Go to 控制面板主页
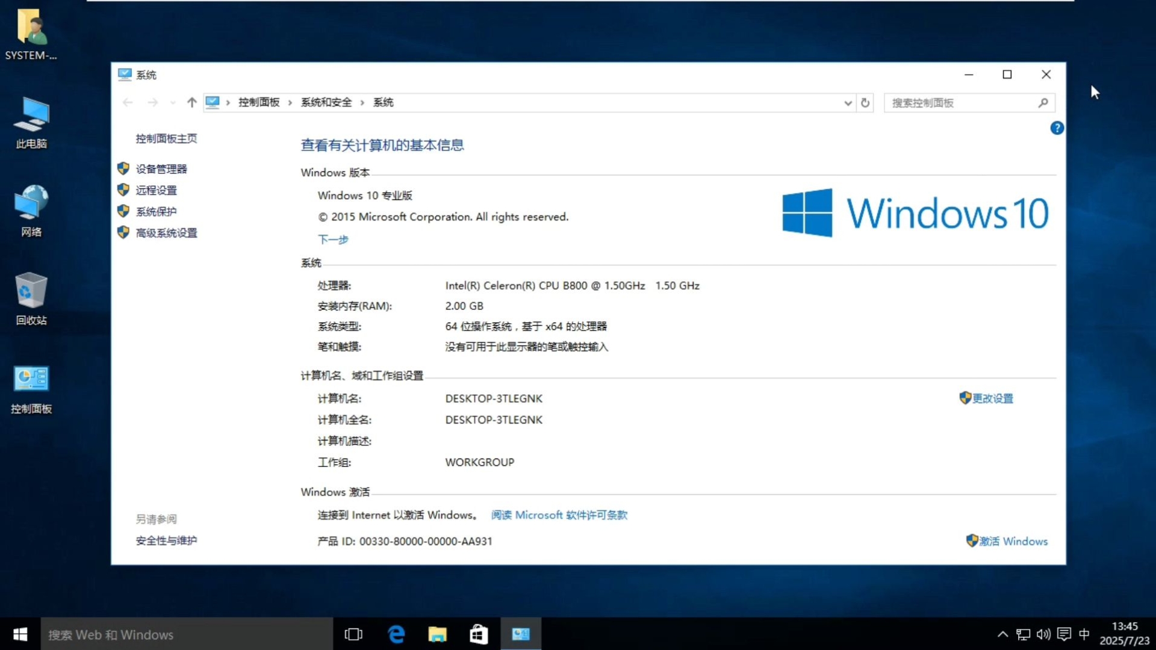Screen dimensions: 1156x650 pos(167,138)
